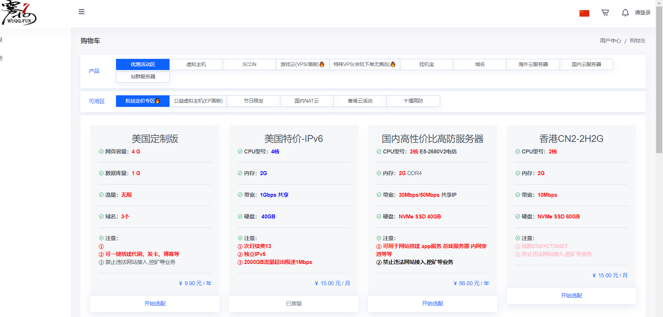Click check icon beside 30Mbps/50Mbps 共享IP
This screenshot has height=317, width=663.
click(x=379, y=195)
